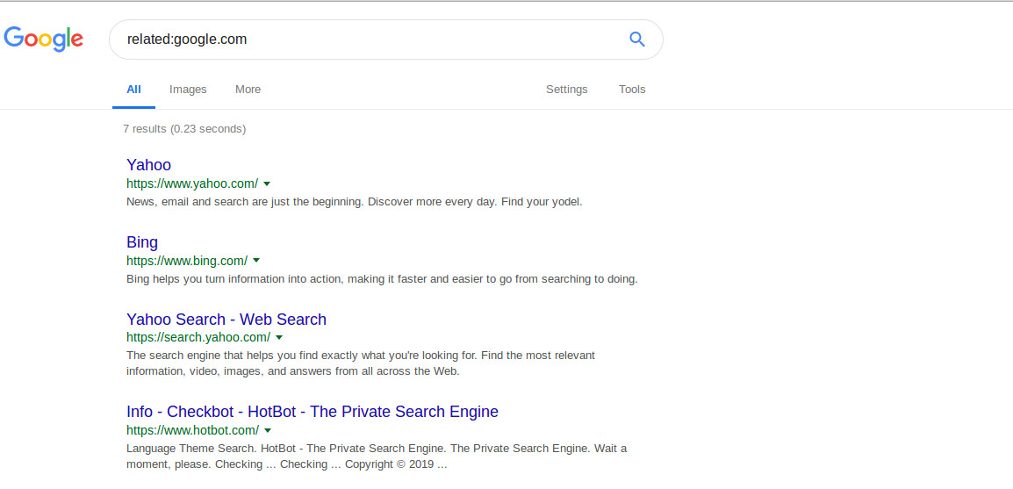1013x489 pixels.
Task: Open the More tab menu
Action: pos(248,90)
